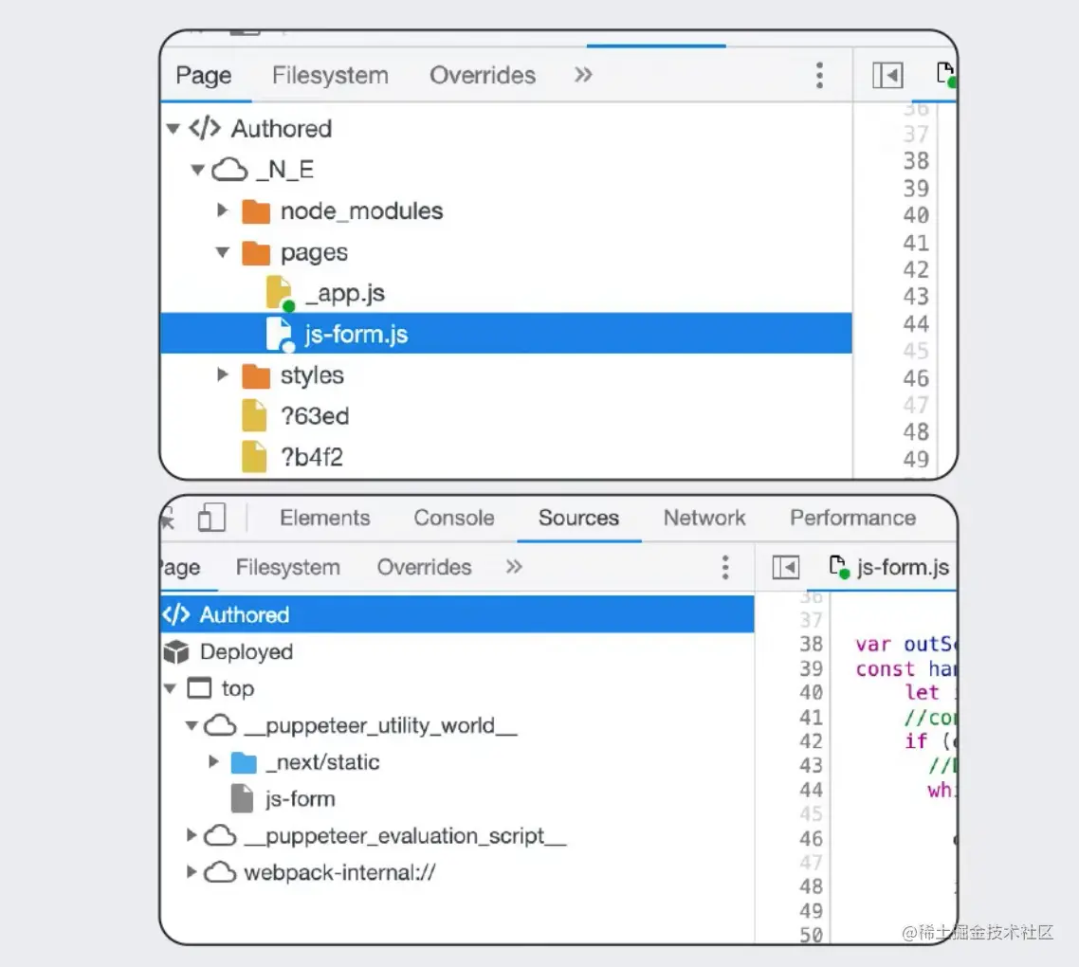
Task: Open Overrides tab in the bottom panel
Action: 424,567
